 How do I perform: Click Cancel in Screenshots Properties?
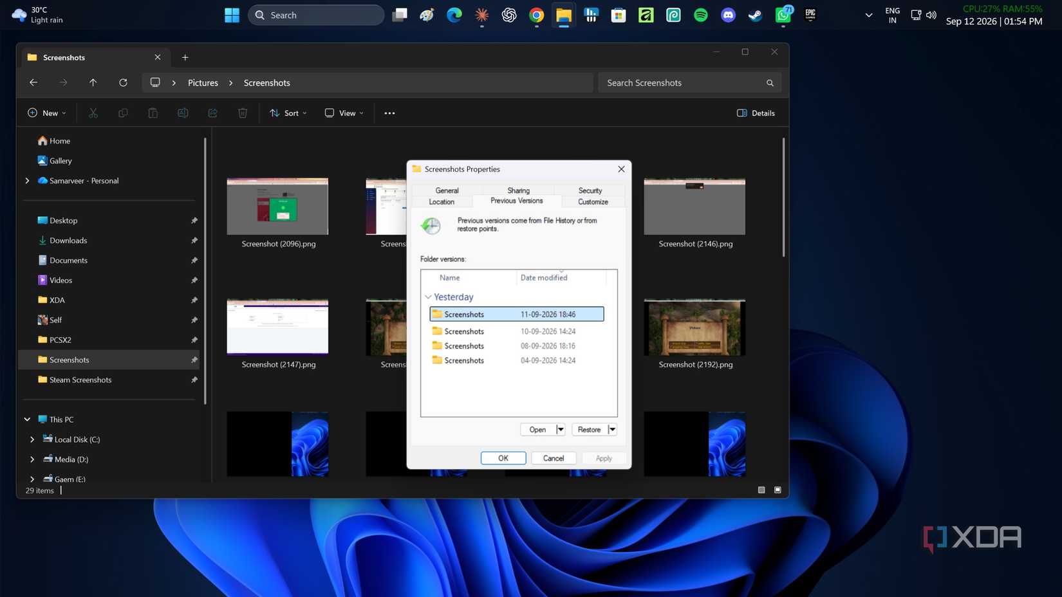pos(554,458)
